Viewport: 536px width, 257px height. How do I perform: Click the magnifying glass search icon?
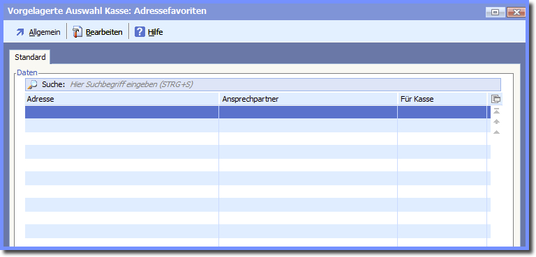click(33, 84)
